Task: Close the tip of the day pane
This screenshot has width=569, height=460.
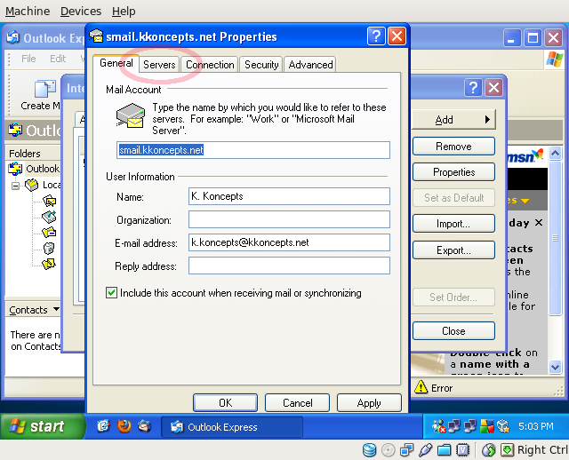Action: (539, 223)
